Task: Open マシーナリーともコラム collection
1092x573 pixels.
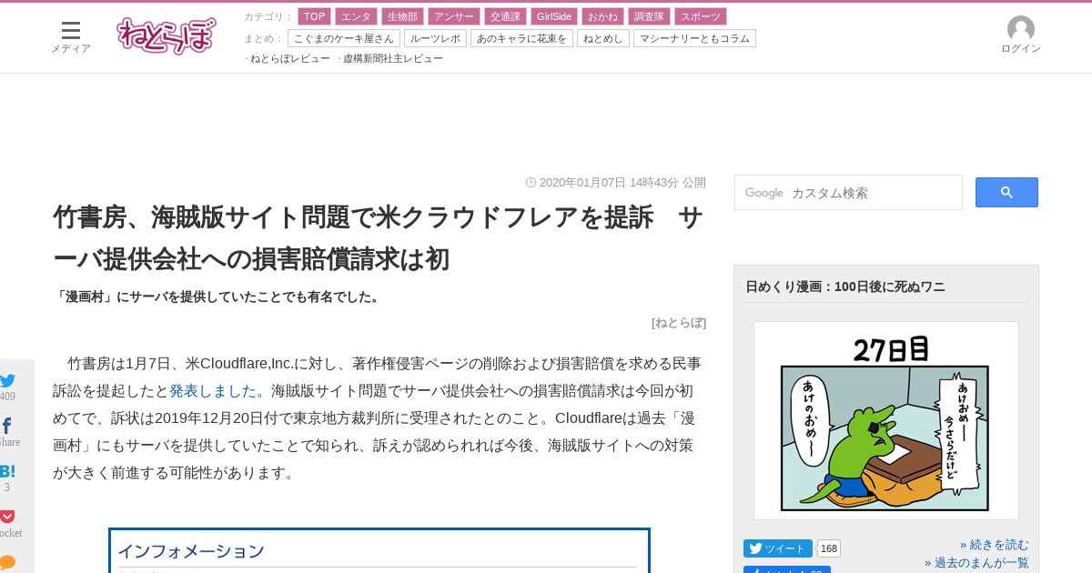Action: 694,38
